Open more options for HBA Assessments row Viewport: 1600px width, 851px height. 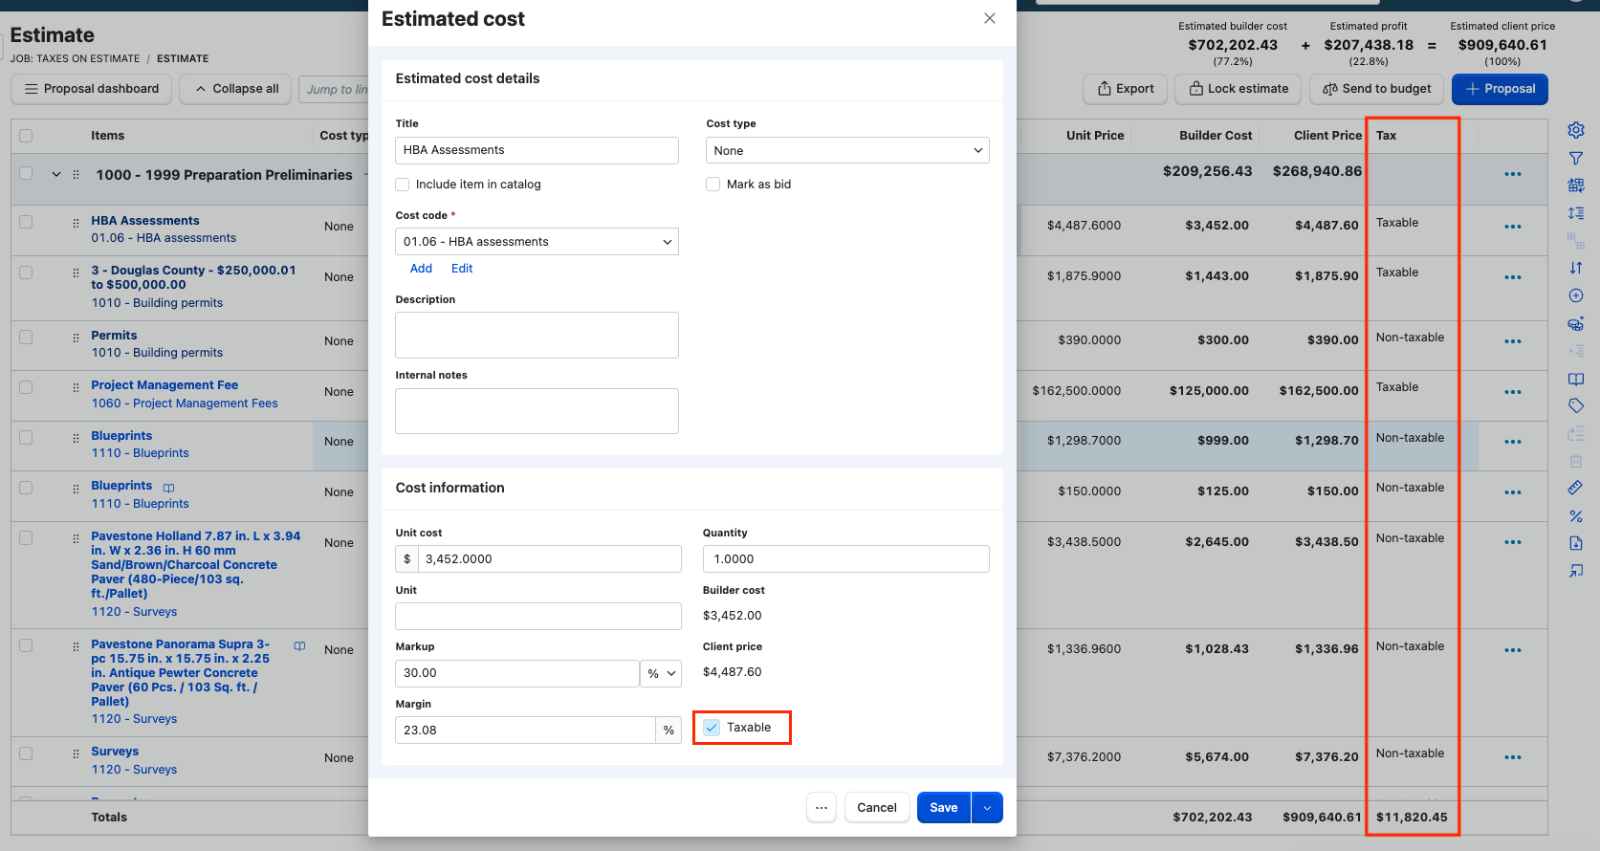[x=1513, y=227]
